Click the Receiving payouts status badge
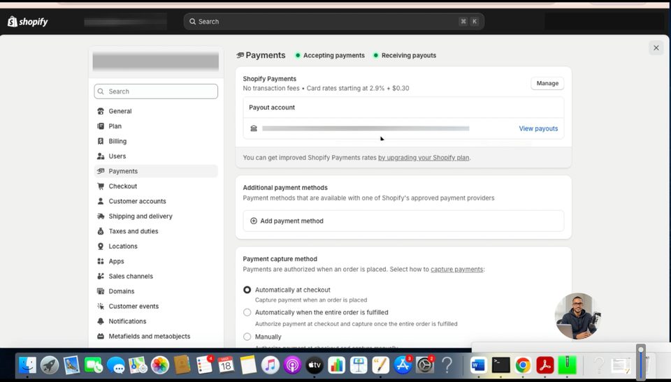 point(405,55)
